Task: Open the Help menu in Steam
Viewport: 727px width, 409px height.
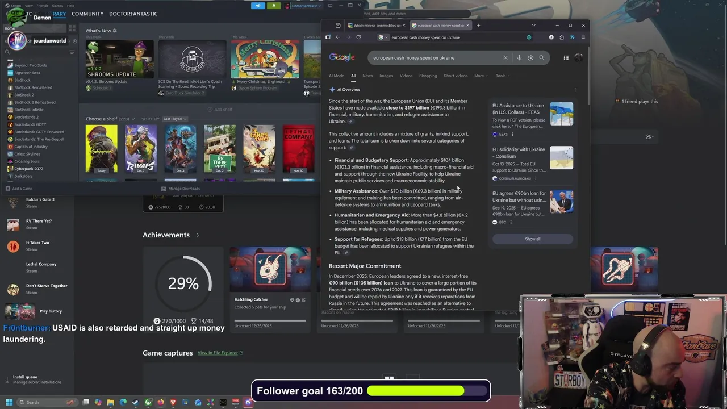Action: click(x=70, y=6)
